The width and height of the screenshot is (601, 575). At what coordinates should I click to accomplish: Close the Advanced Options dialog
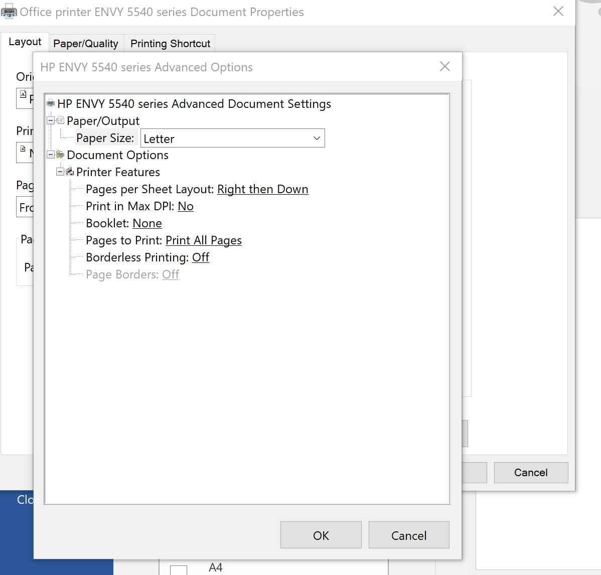(444, 67)
